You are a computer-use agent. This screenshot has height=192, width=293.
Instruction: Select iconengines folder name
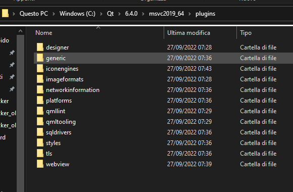(x=62, y=69)
